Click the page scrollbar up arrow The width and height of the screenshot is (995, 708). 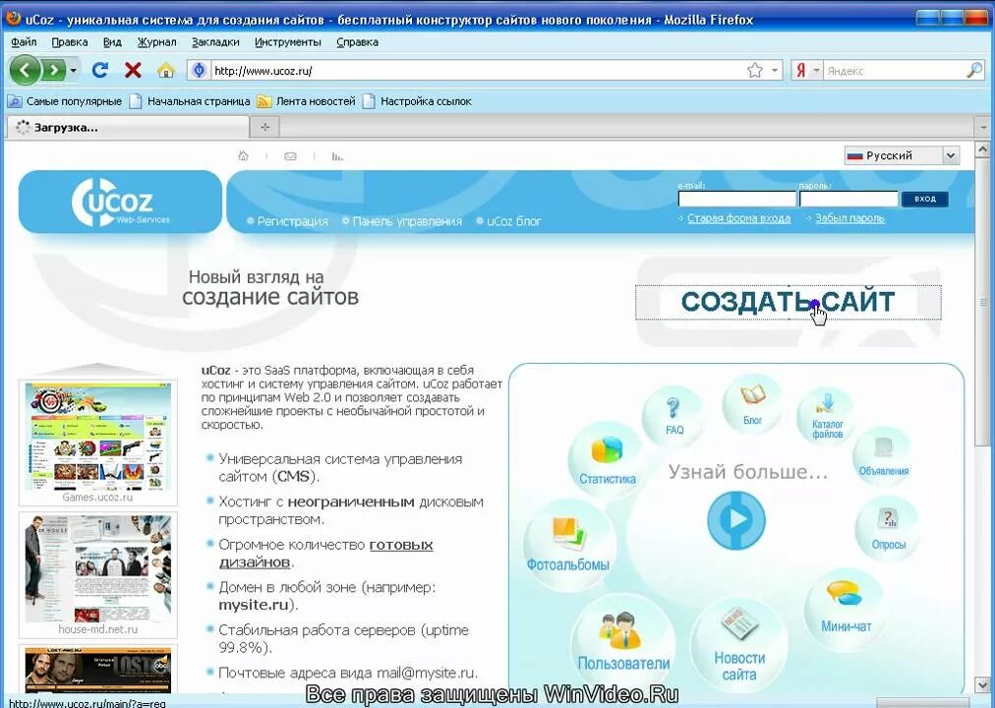coord(982,149)
